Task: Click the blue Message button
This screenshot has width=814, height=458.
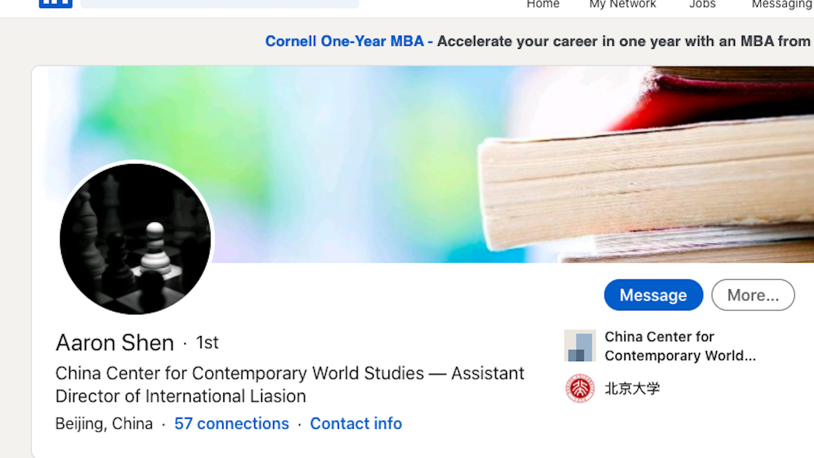Action: [653, 295]
